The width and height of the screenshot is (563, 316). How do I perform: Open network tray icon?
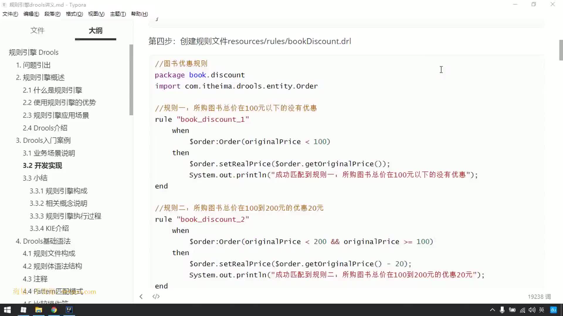[x=523, y=310]
